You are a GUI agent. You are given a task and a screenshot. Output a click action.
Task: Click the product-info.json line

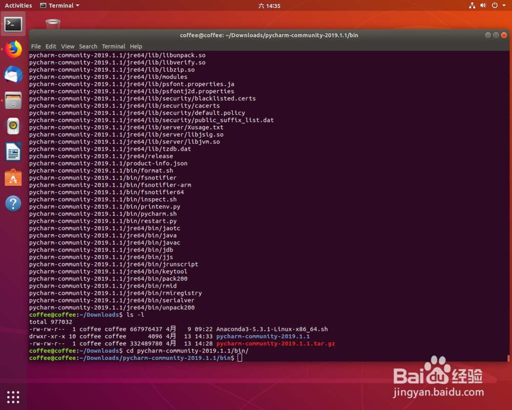(x=108, y=163)
